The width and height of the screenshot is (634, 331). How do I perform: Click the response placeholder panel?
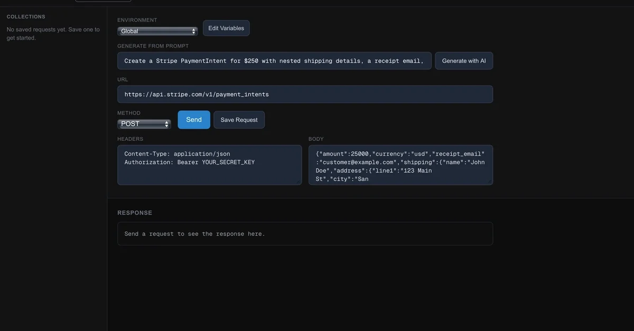pos(305,234)
